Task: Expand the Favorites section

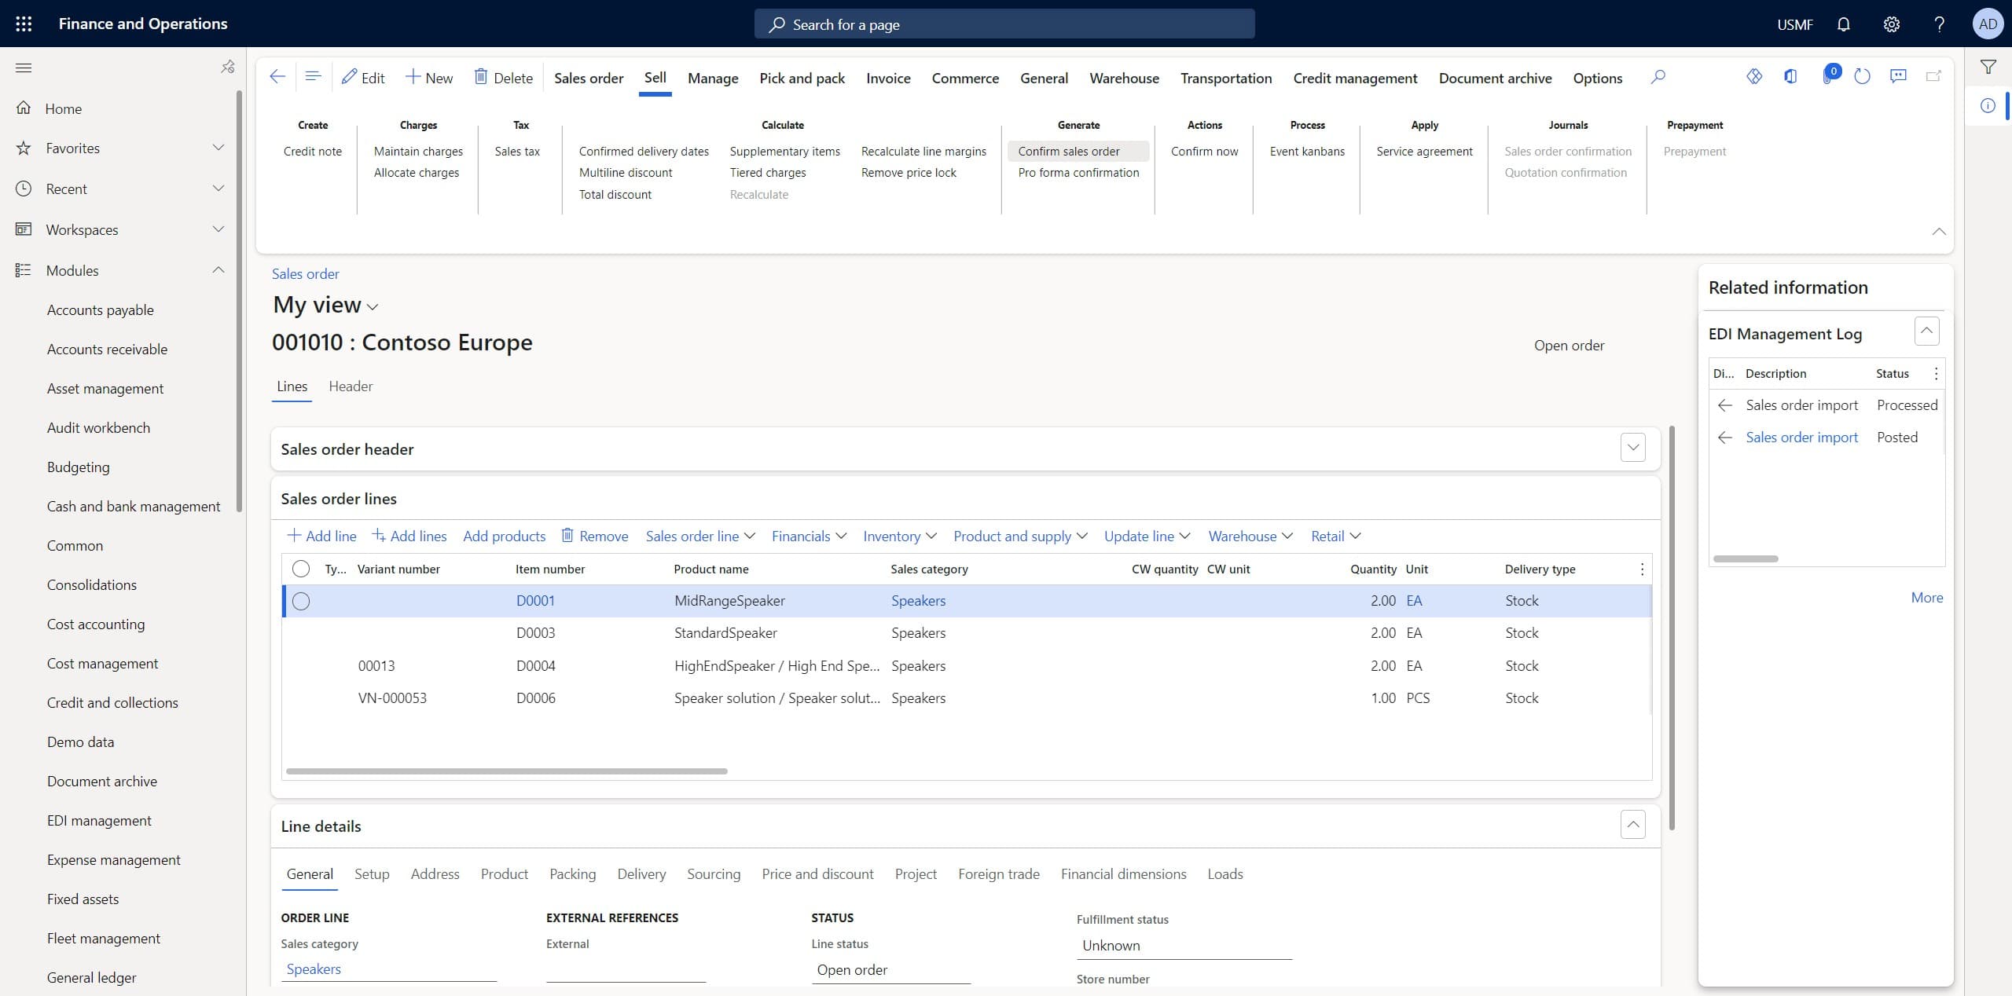Action: (218, 148)
